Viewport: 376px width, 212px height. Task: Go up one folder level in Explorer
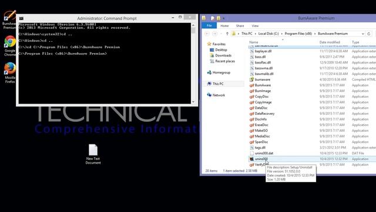[x=227, y=34]
